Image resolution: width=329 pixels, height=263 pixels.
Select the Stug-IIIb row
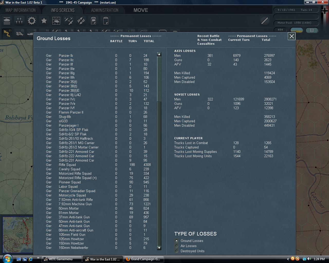click(x=98, y=117)
